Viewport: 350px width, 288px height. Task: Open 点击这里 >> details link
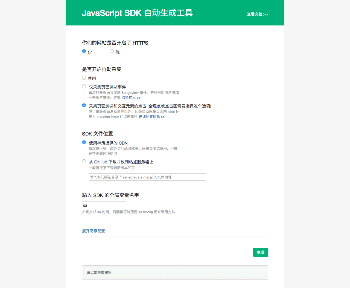(x=131, y=97)
